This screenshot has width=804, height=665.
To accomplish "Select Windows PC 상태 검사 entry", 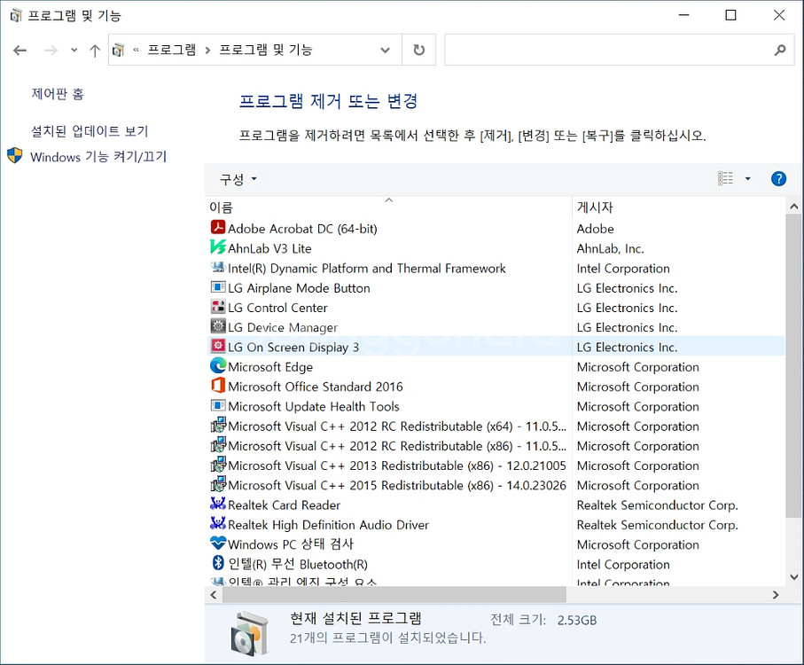I will click(x=291, y=544).
